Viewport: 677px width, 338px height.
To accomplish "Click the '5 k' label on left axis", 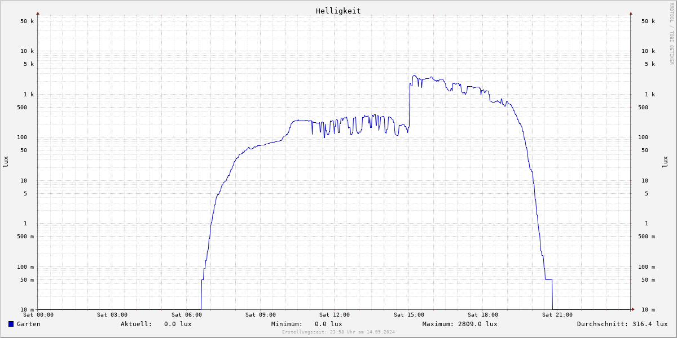I will click(29, 64).
